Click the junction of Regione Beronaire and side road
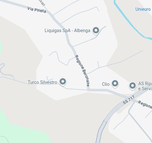 click(x=88, y=90)
